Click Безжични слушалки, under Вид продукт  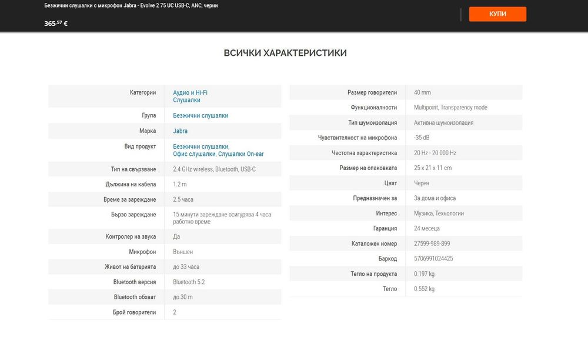point(201,146)
